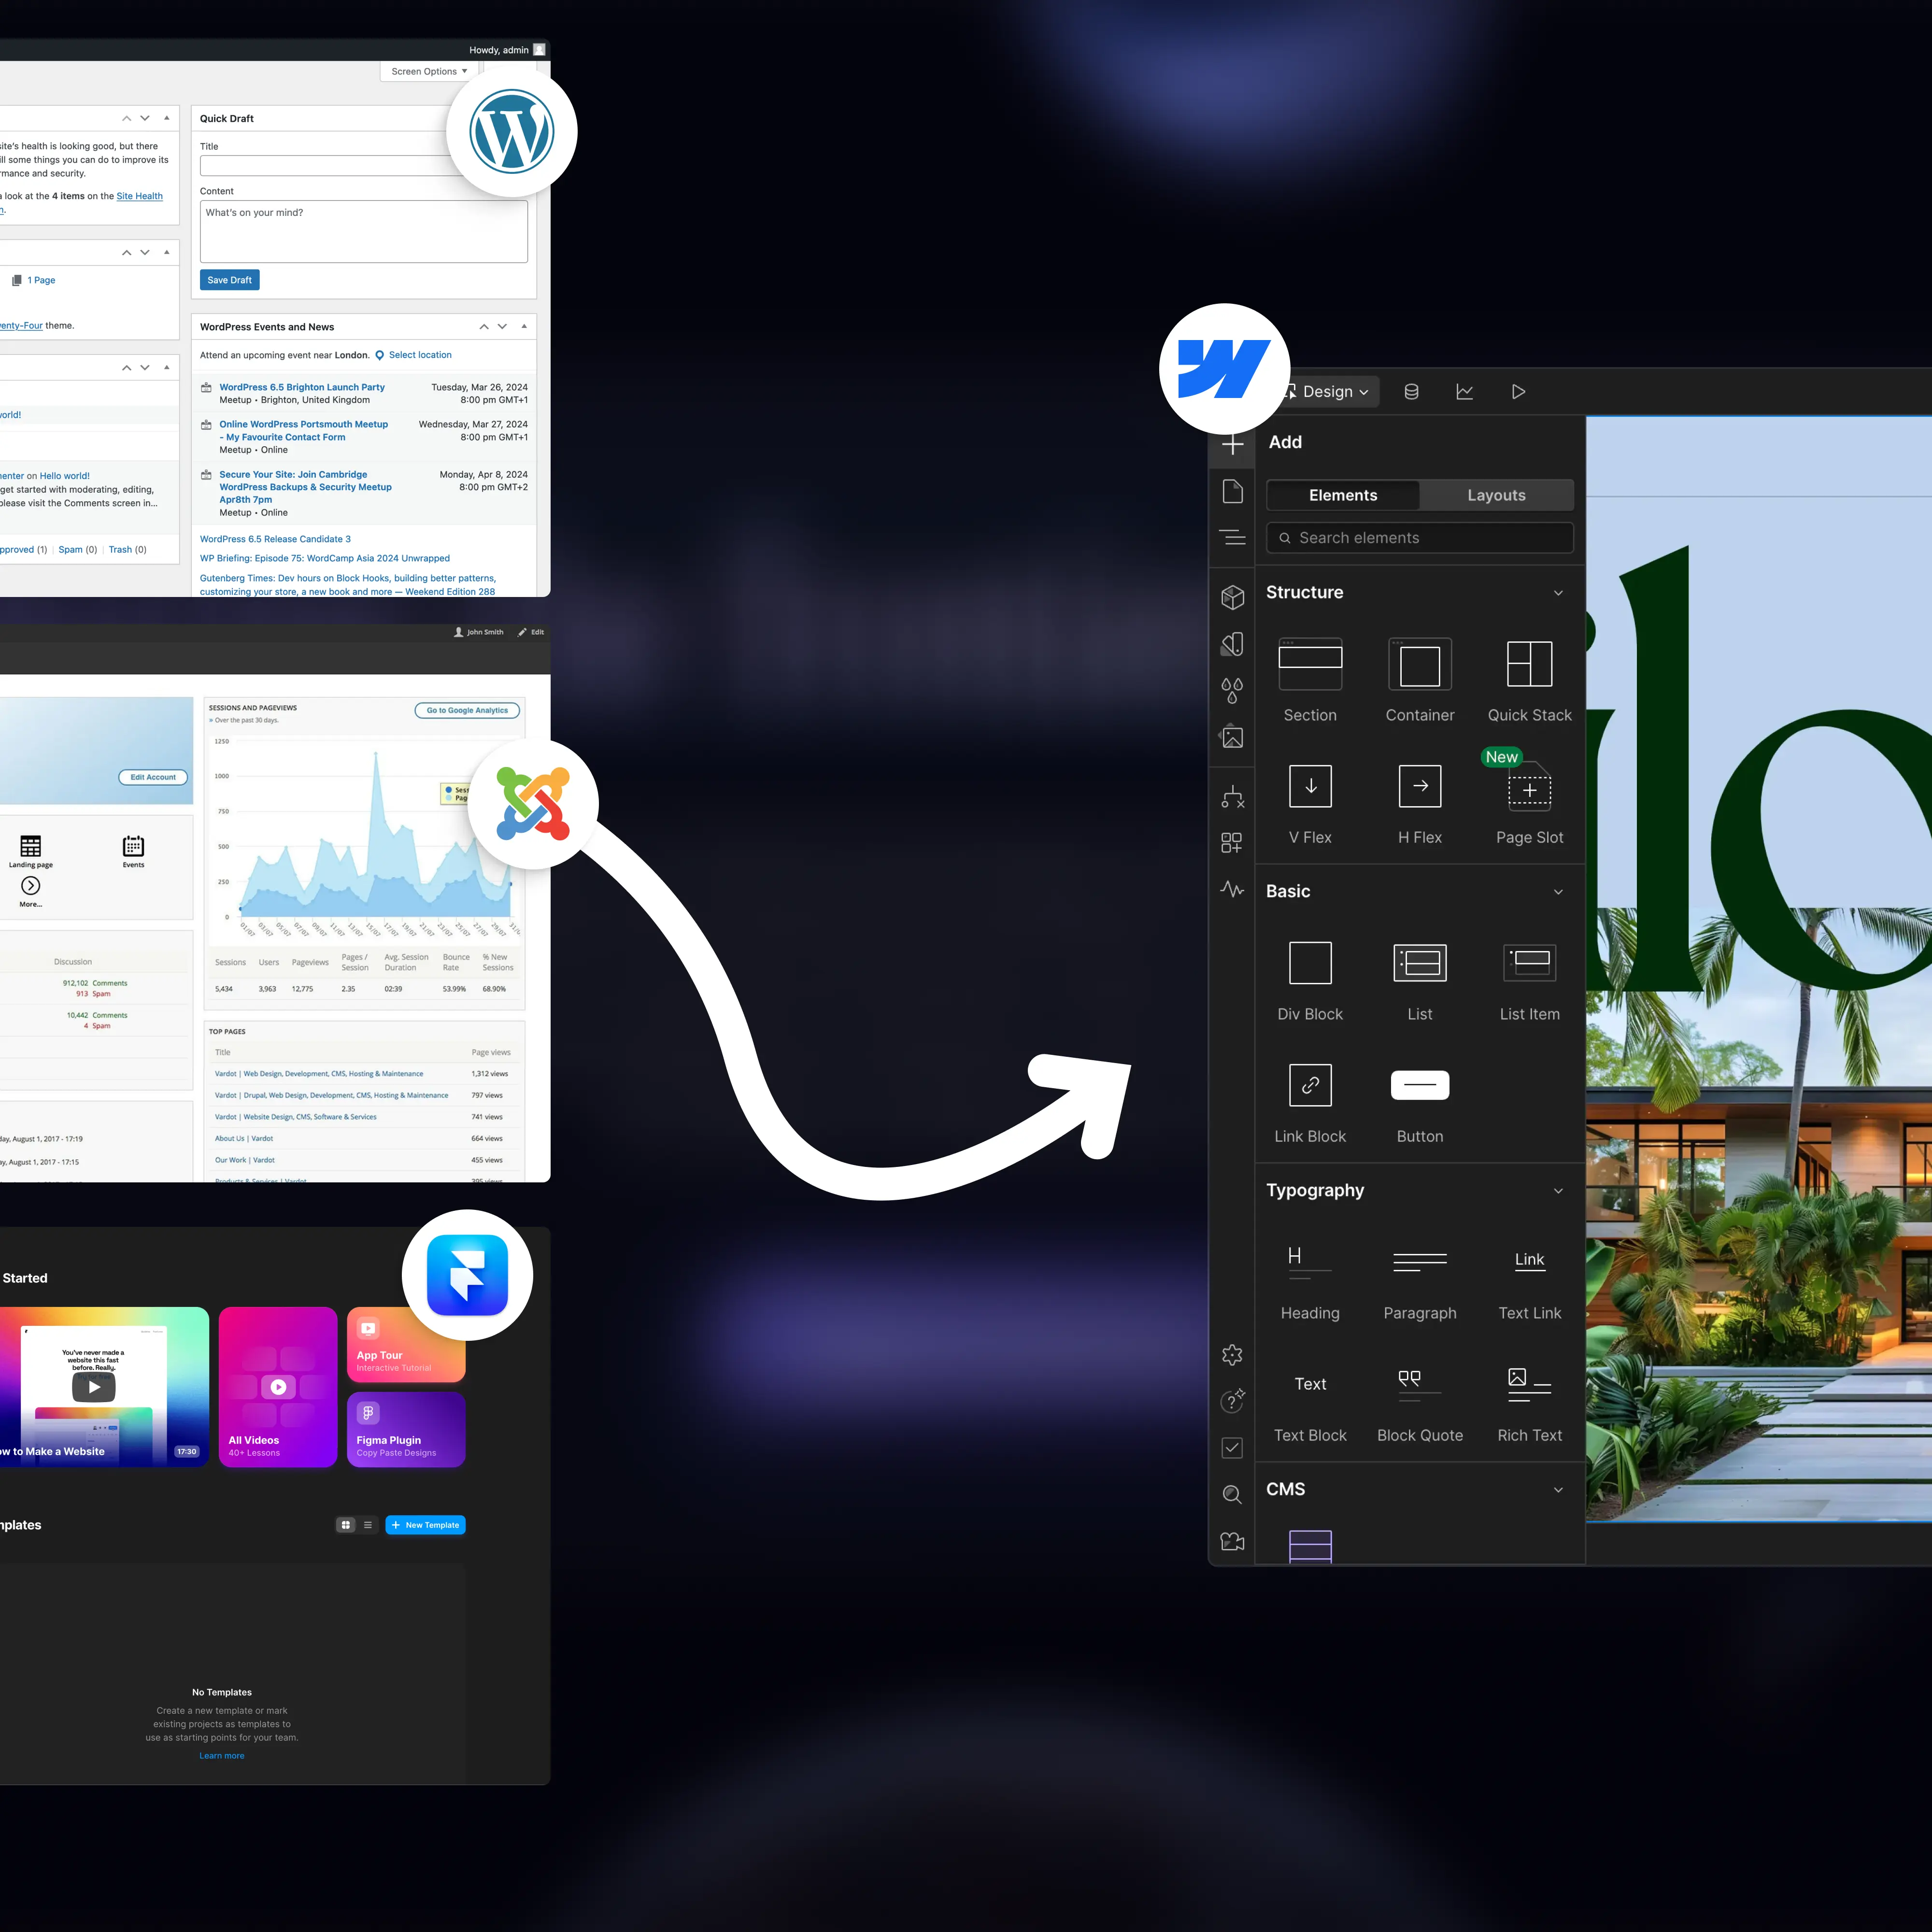The height and width of the screenshot is (1932, 1932).
Task: Open the Logic flow icon in Webflow sidebar
Action: (1232, 796)
